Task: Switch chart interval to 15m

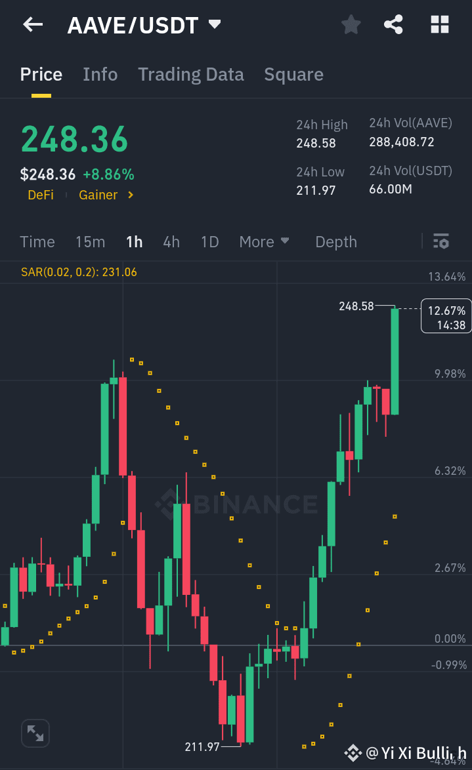Action: 90,241
